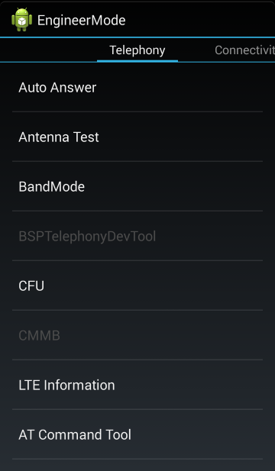Tap the 'DevTool' part of BSPTelephonyDevTool
The height and width of the screenshot is (471, 275).
pyautogui.click(x=131, y=237)
